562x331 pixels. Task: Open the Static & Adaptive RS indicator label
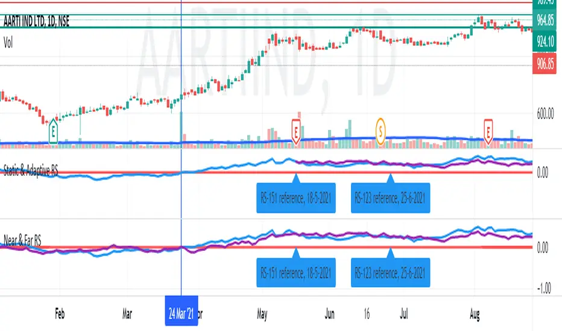point(31,171)
